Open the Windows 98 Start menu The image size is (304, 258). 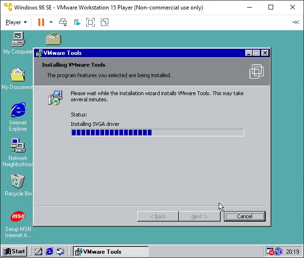pyautogui.click(x=14, y=251)
